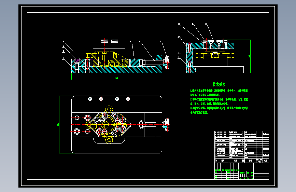
Task: Click the green width dimension under front section view
Action: (x=117, y=78)
